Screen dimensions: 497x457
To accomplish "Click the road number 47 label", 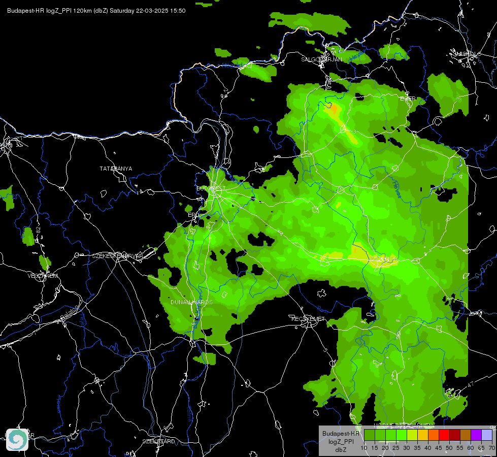I will [x=471, y=384].
